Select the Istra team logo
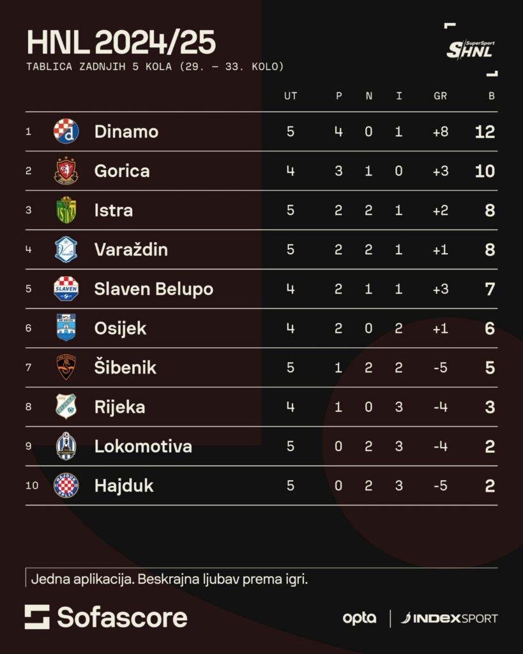 pos(66,209)
